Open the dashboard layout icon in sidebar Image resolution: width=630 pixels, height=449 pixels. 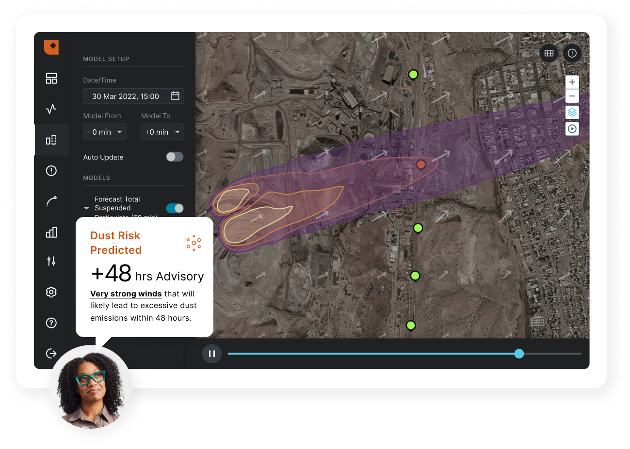tap(51, 78)
